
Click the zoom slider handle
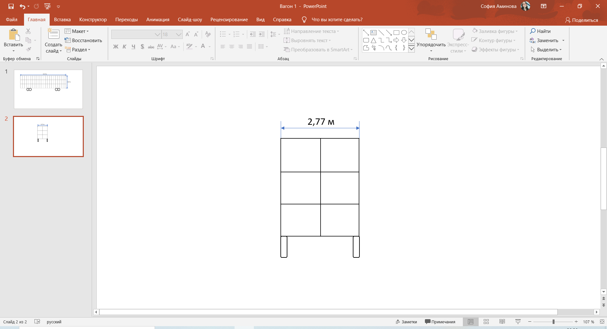[553, 322]
